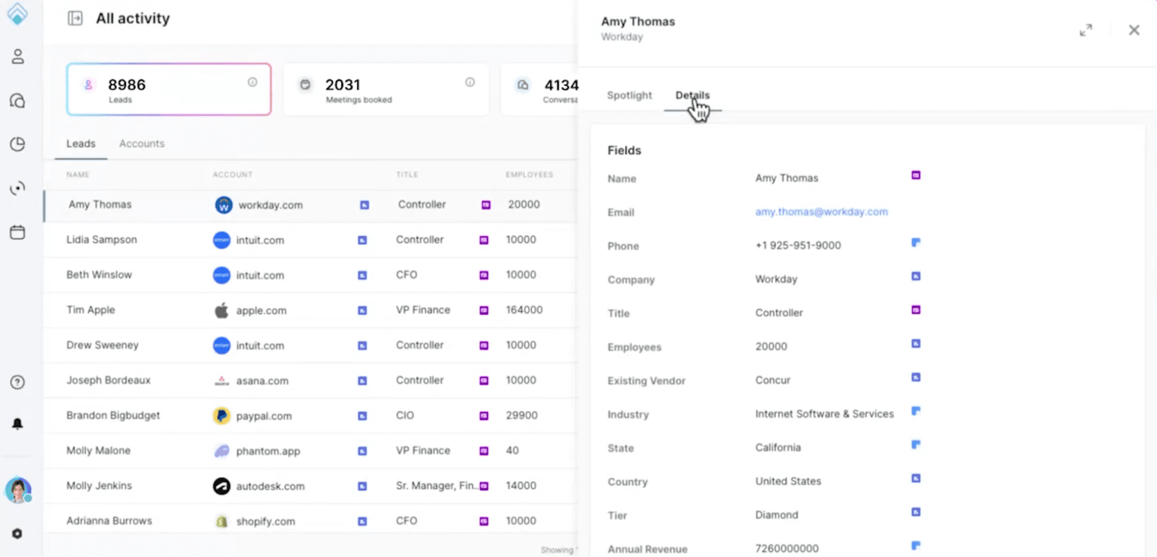Image resolution: width=1157 pixels, height=557 pixels.
Task: Open the calendar icon in sidebar
Action: coord(18,232)
